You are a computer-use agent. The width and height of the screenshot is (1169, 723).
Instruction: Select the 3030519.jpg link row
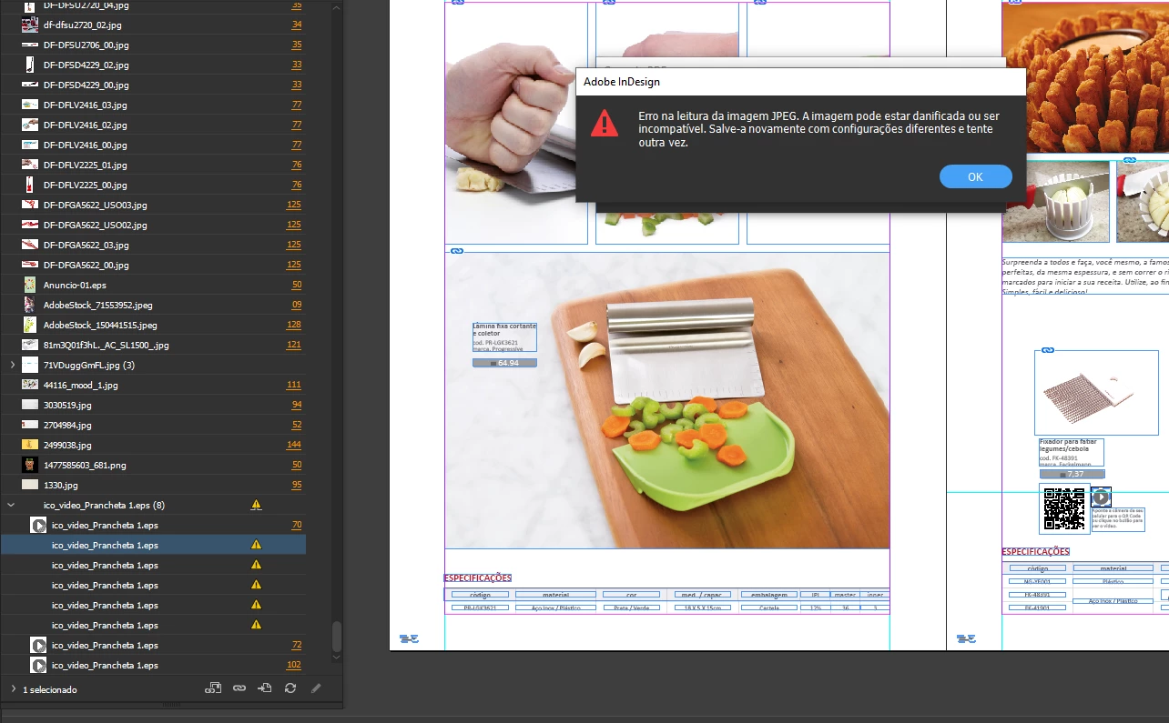(x=153, y=405)
